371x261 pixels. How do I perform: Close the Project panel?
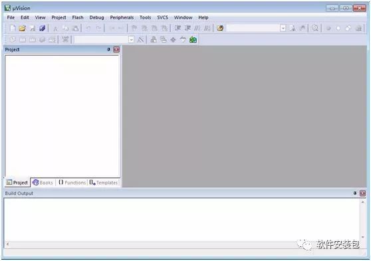pyautogui.click(x=116, y=49)
